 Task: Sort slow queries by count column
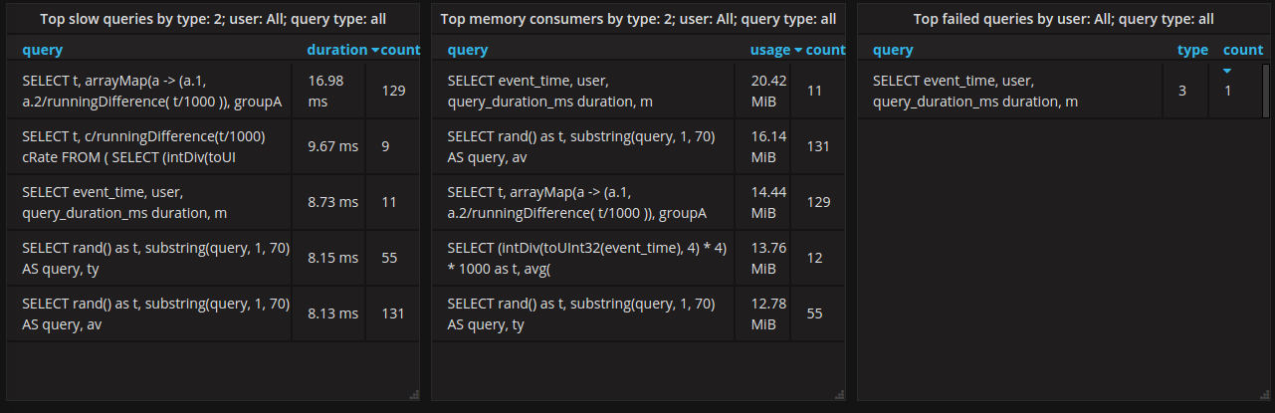(x=400, y=50)
